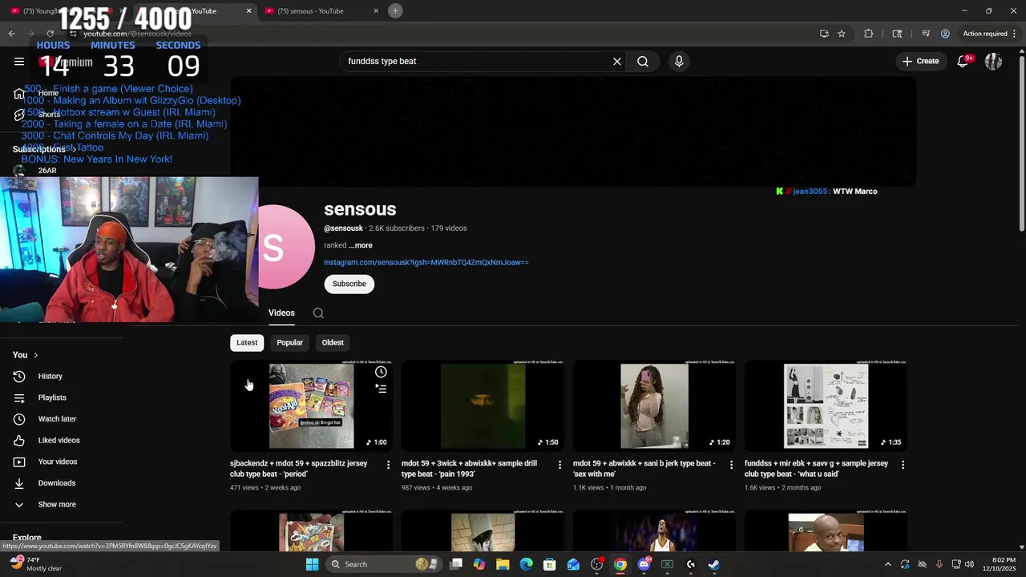The height and width of the screenshot is (577, 1026).
Task: Click the History icon in sidebar
Action: click(x=19, y=376)
